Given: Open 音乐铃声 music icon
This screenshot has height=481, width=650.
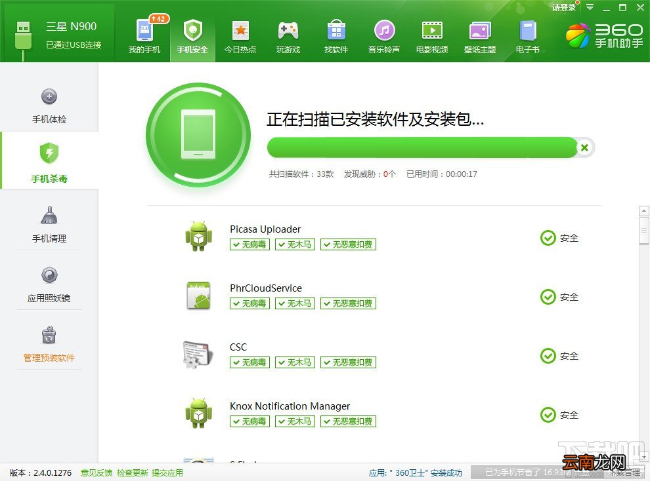Looking at the screenshot, I should tap(384, 31).
